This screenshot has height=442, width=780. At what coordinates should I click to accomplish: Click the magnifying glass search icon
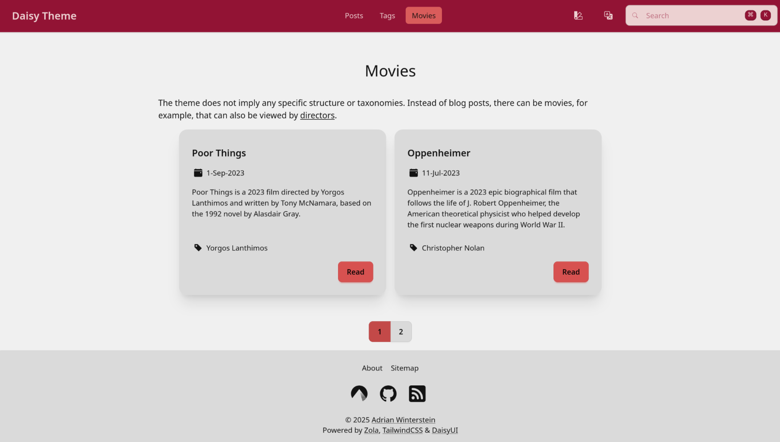[x=635, y=15]
